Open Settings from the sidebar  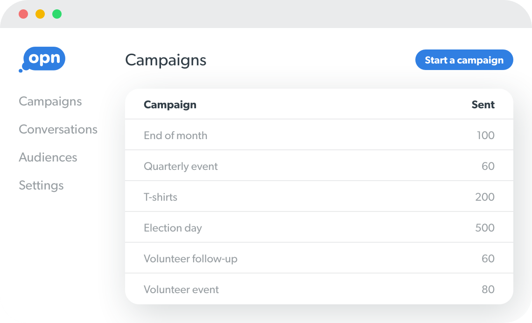click(x=41, y=185)
